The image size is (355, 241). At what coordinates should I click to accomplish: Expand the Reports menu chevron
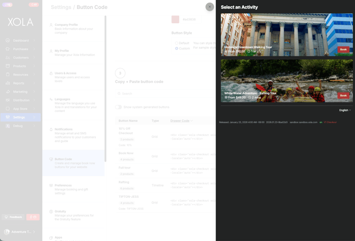(x=34, y=83)
